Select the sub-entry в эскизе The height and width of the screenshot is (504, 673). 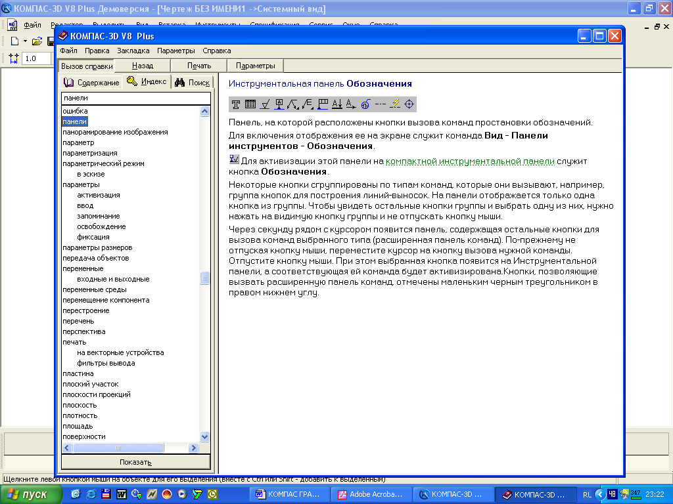pos(91,174)
